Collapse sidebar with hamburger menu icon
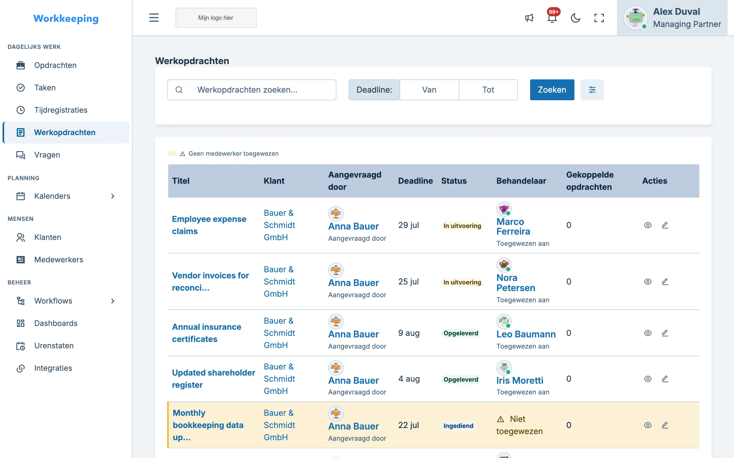734x458 pixels. pos(154,18)
